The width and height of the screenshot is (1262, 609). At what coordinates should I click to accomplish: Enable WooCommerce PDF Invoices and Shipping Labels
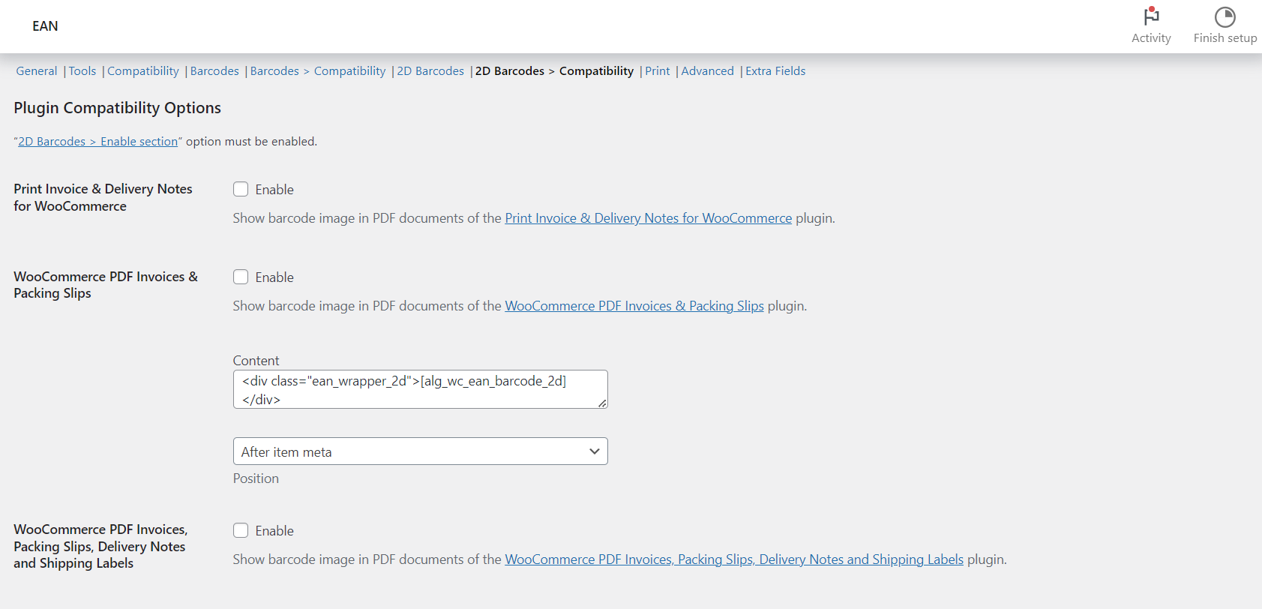[241, 530]
